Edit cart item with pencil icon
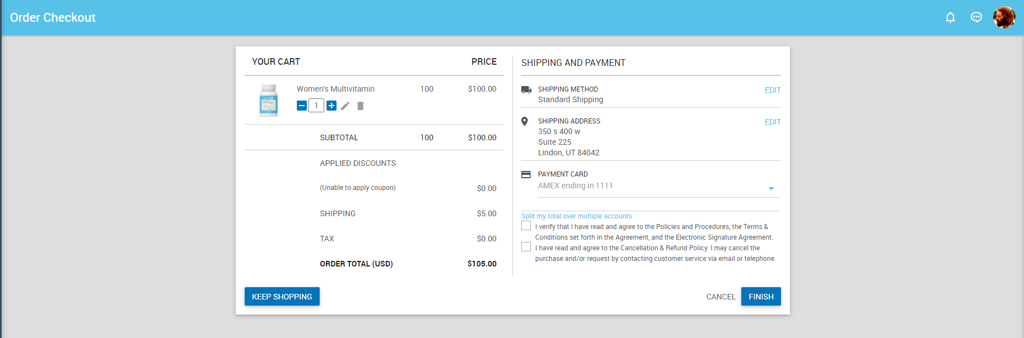 coord(345,106)
